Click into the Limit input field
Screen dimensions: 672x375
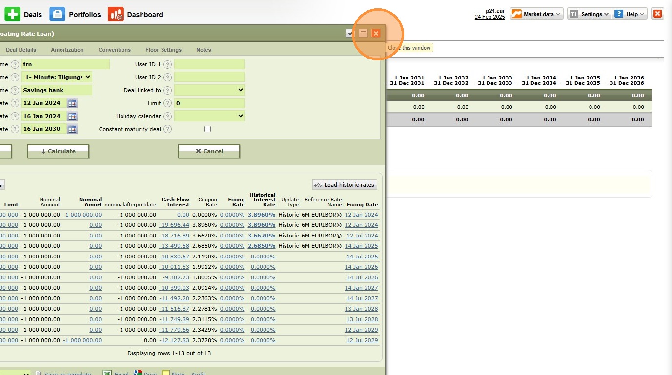pos(209,103)
